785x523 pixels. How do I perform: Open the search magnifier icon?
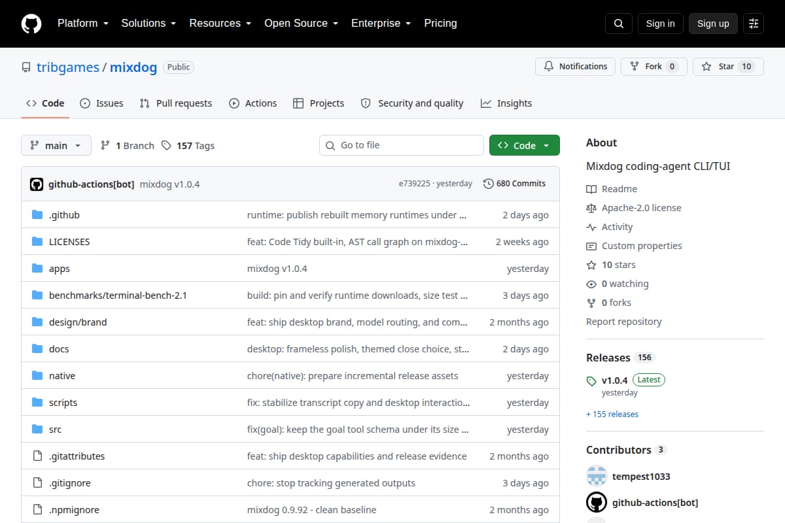pos(619,24)
